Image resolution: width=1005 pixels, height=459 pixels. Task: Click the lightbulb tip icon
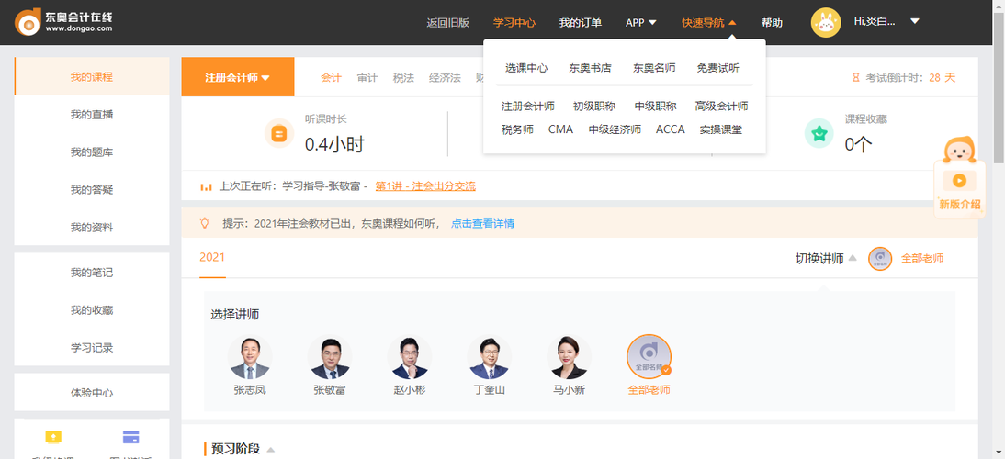pyautogui.click(x=205, y=223)
